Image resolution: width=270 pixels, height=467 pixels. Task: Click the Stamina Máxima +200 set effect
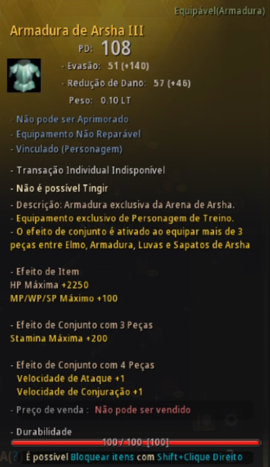pyautogui.click(x=59, y=338)
